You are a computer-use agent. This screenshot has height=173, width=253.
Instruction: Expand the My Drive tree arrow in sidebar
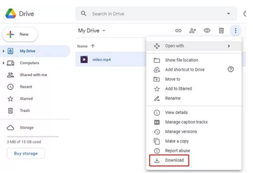pyautogui.click(x=4, y=51)
